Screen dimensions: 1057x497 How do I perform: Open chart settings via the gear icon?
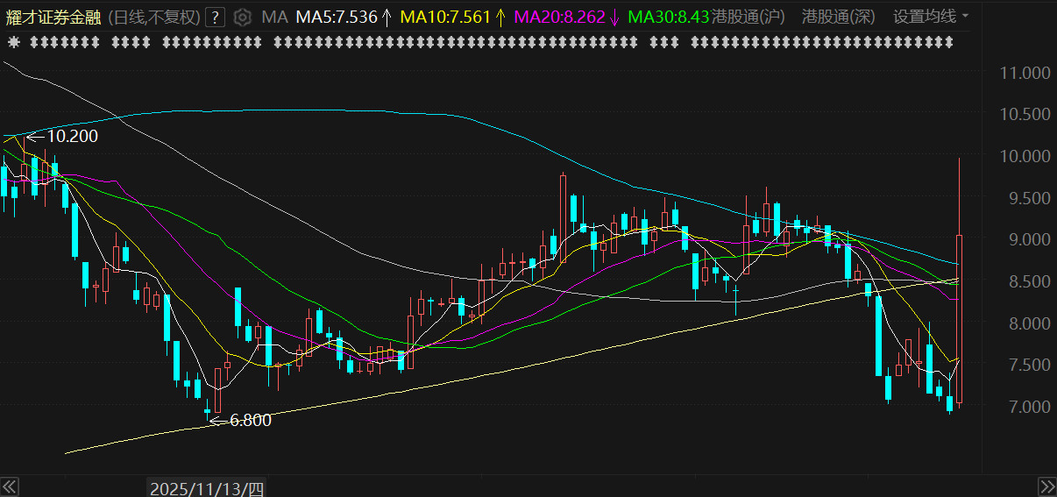click(x=244, y=17)
